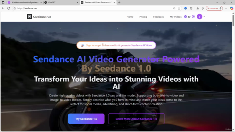Click the By Seedance 1.0 heading text
The height and width of the screenshot is (132, 235).
coord(116,68)
